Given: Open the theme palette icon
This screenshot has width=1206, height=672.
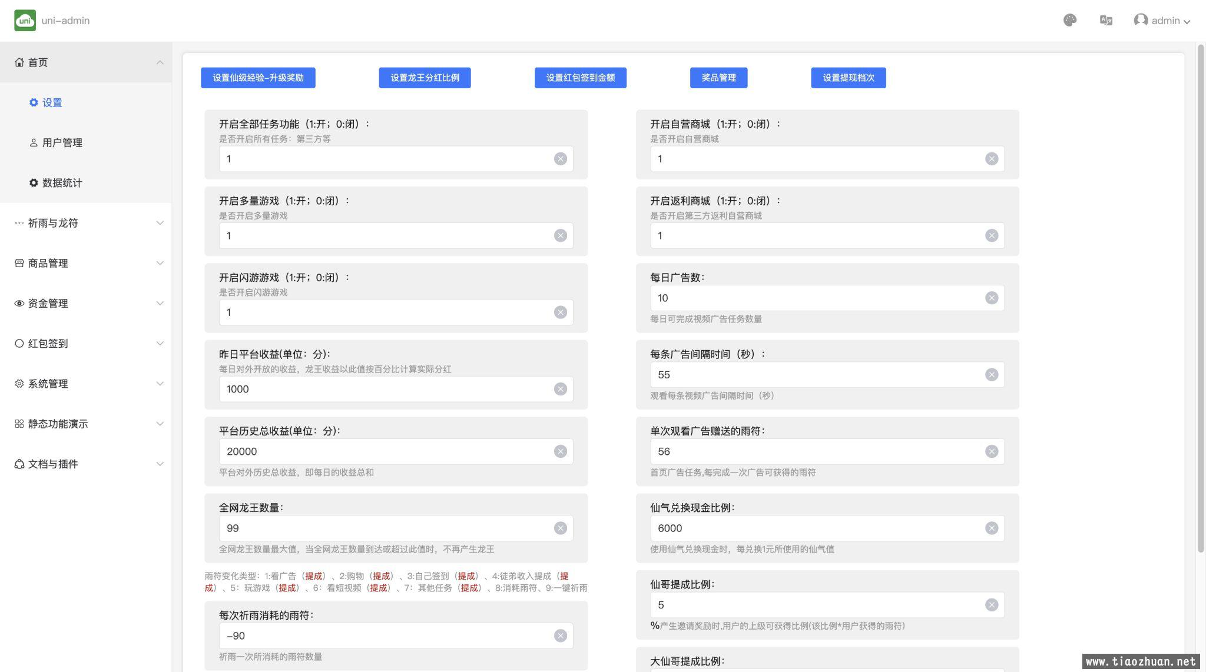Looking at the screenshot, I should click(1070, 21).
